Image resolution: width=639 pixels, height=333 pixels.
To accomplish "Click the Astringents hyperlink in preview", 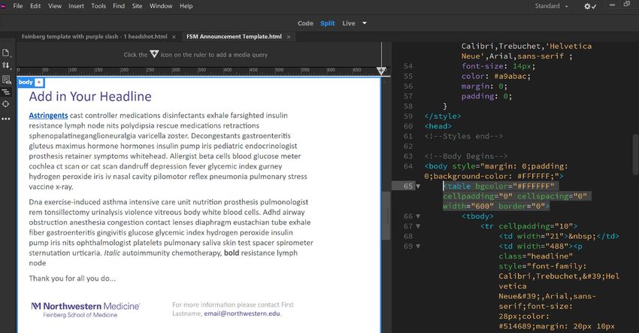I will coord(48,115).
